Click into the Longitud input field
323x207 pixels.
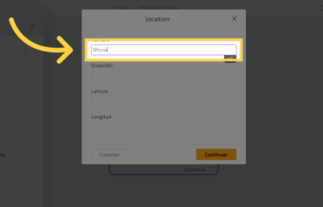point(164,127)
